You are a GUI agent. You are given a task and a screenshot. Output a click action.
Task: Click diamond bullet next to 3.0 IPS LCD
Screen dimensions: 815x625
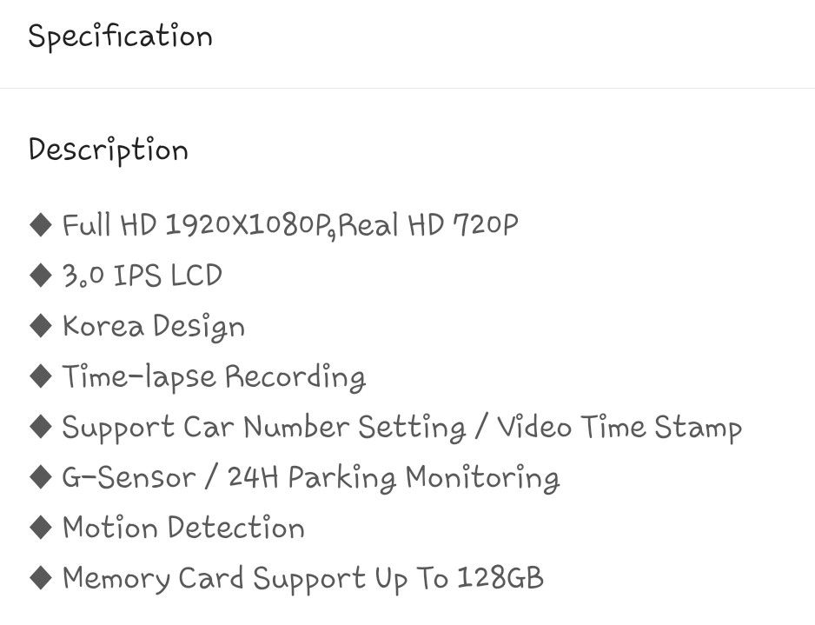click(41, 276)
